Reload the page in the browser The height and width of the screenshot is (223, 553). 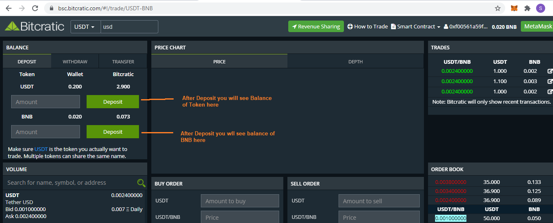tap(35, 8)
